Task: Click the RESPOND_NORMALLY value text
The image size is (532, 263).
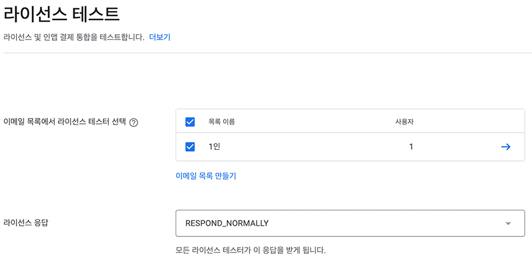Action: (227, 223)
